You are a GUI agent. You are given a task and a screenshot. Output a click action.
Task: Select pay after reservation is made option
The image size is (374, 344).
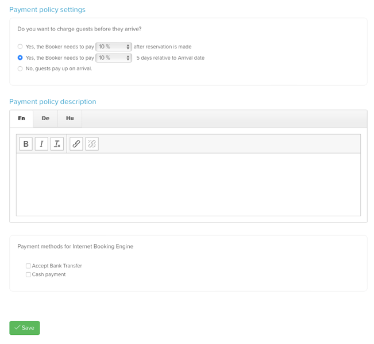click(x=20, y=47)
